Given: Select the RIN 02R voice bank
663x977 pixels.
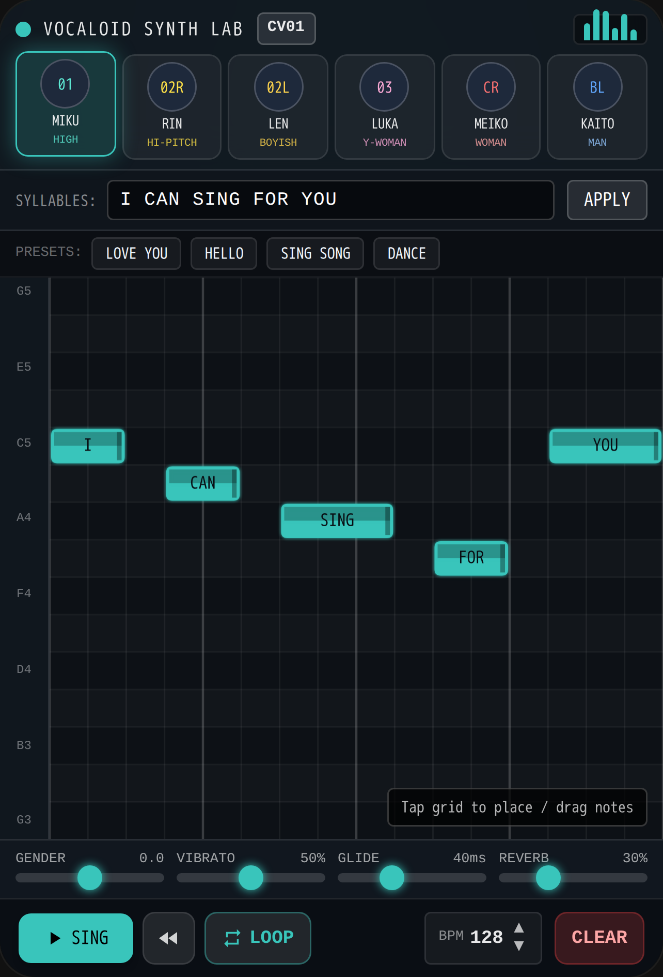Looking at the screenshot, I should (x=172, y=107).
